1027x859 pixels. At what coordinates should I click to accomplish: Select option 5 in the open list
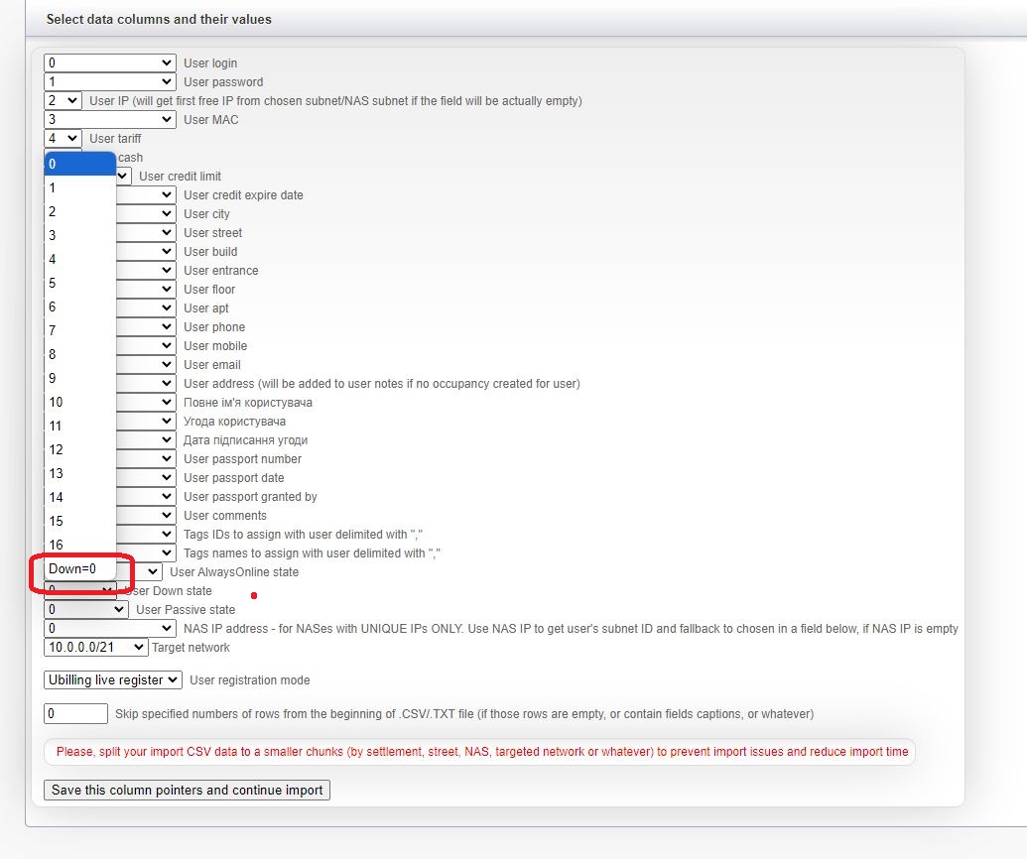[x=79, y=283]
